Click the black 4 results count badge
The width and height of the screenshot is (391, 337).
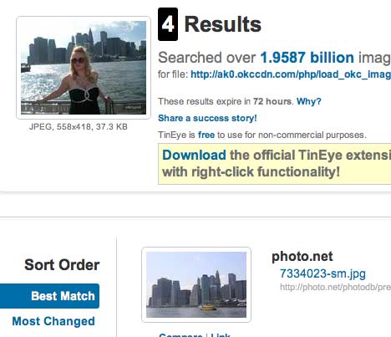pos(168,24)
